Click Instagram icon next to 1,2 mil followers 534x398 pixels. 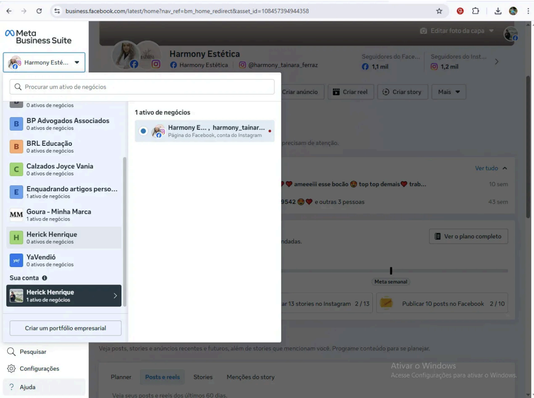pyautogui.click(x=434, y=67)
